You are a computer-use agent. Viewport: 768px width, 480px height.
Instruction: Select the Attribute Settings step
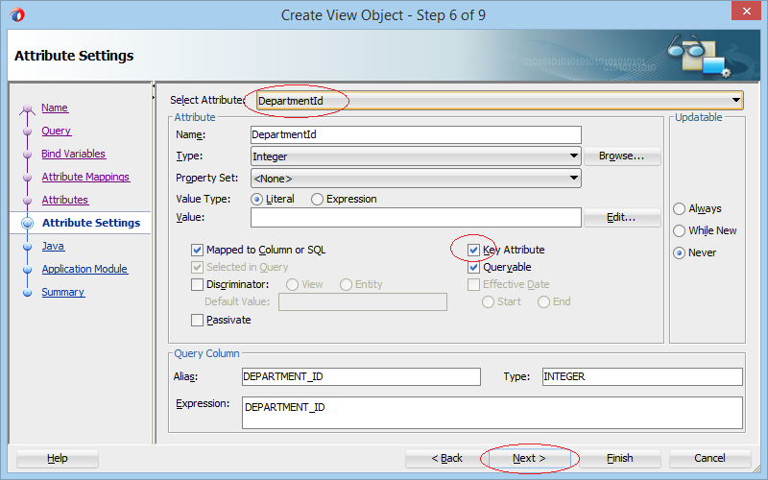coord(91,223)
